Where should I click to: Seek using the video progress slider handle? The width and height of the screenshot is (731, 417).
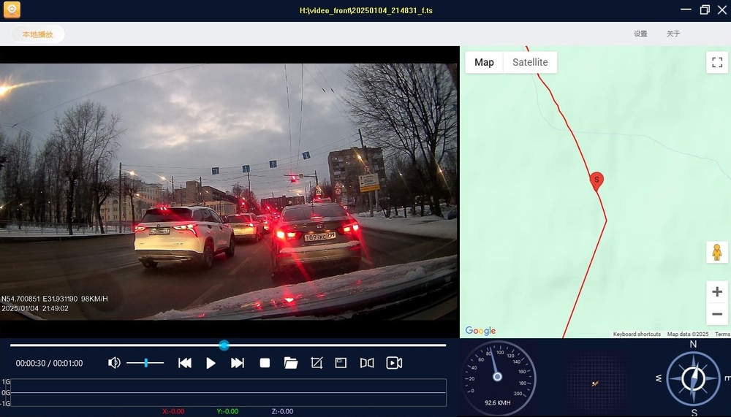point(224,345)
